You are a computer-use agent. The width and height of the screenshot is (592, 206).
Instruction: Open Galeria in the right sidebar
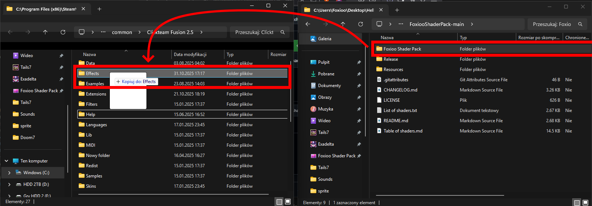point(324,39)
